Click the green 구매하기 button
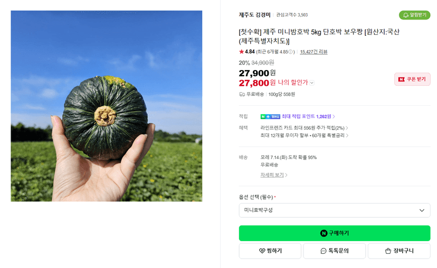The width and height of the screenshot is (437, 268). 335,233
